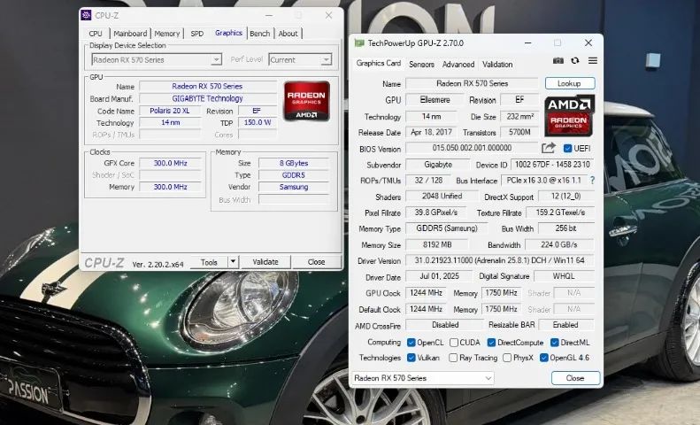The width and height of the screenshot is (700, 425).
Task: Click the GPU-Z title bar icon
Action: coord(359,42)
